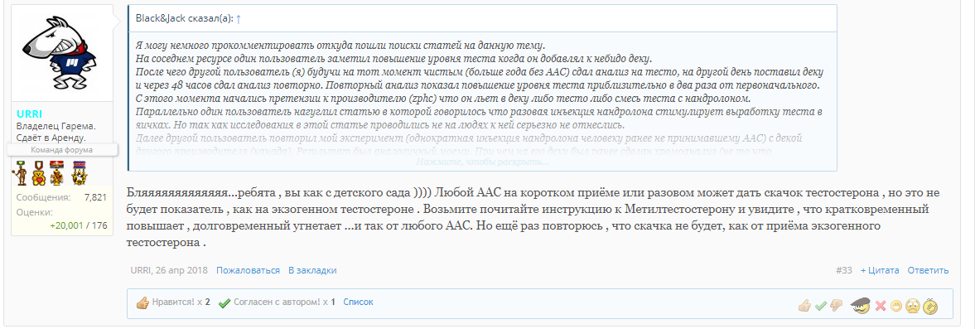
Task: Rate the post with the thumbs-up icon
Action: [804, 305]
